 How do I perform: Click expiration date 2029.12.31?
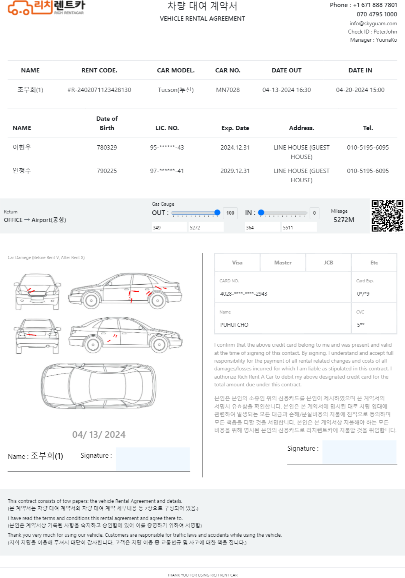point(235,171)
